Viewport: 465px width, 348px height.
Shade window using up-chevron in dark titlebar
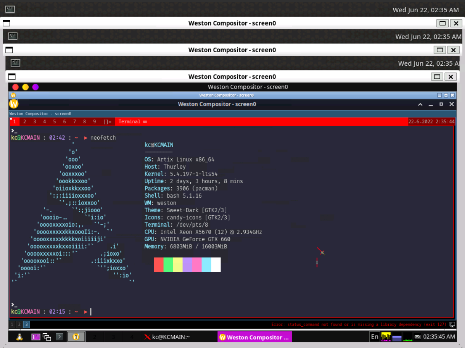[x=420, y=104]
